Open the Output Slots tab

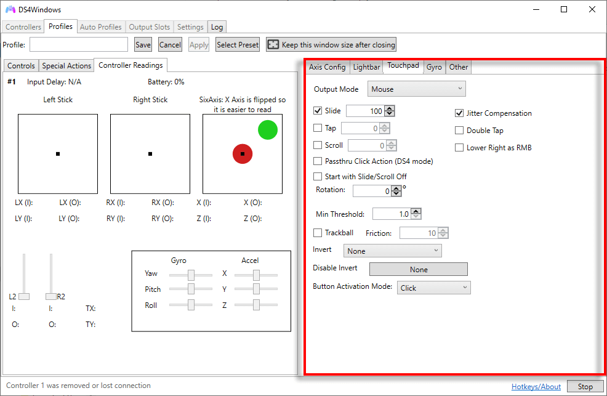(150, 26)
